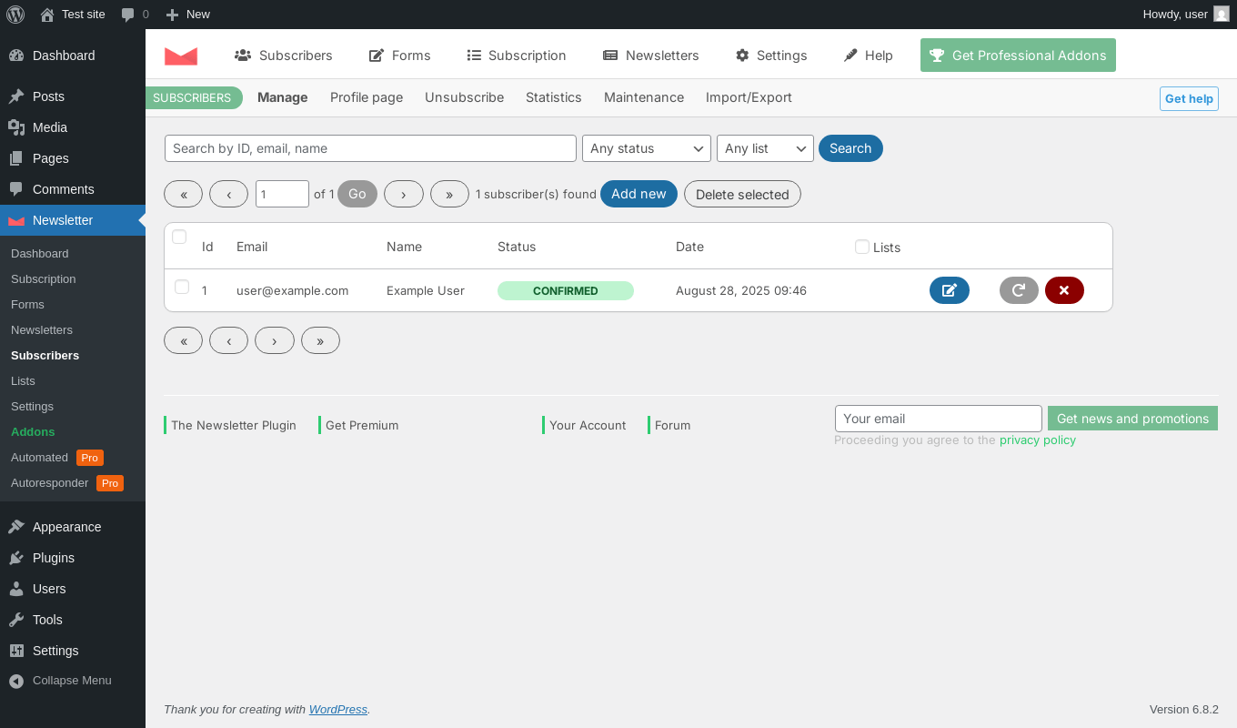Check the select-all subscribers checkbox in table header

(x=179, y=237)
